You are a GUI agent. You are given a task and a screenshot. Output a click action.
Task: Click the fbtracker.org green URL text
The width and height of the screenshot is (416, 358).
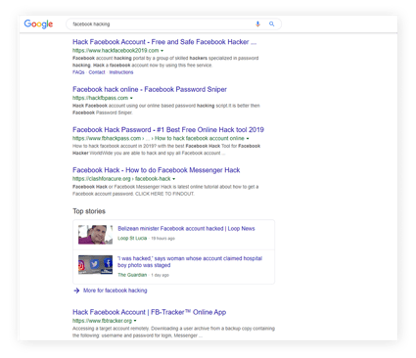102,321
